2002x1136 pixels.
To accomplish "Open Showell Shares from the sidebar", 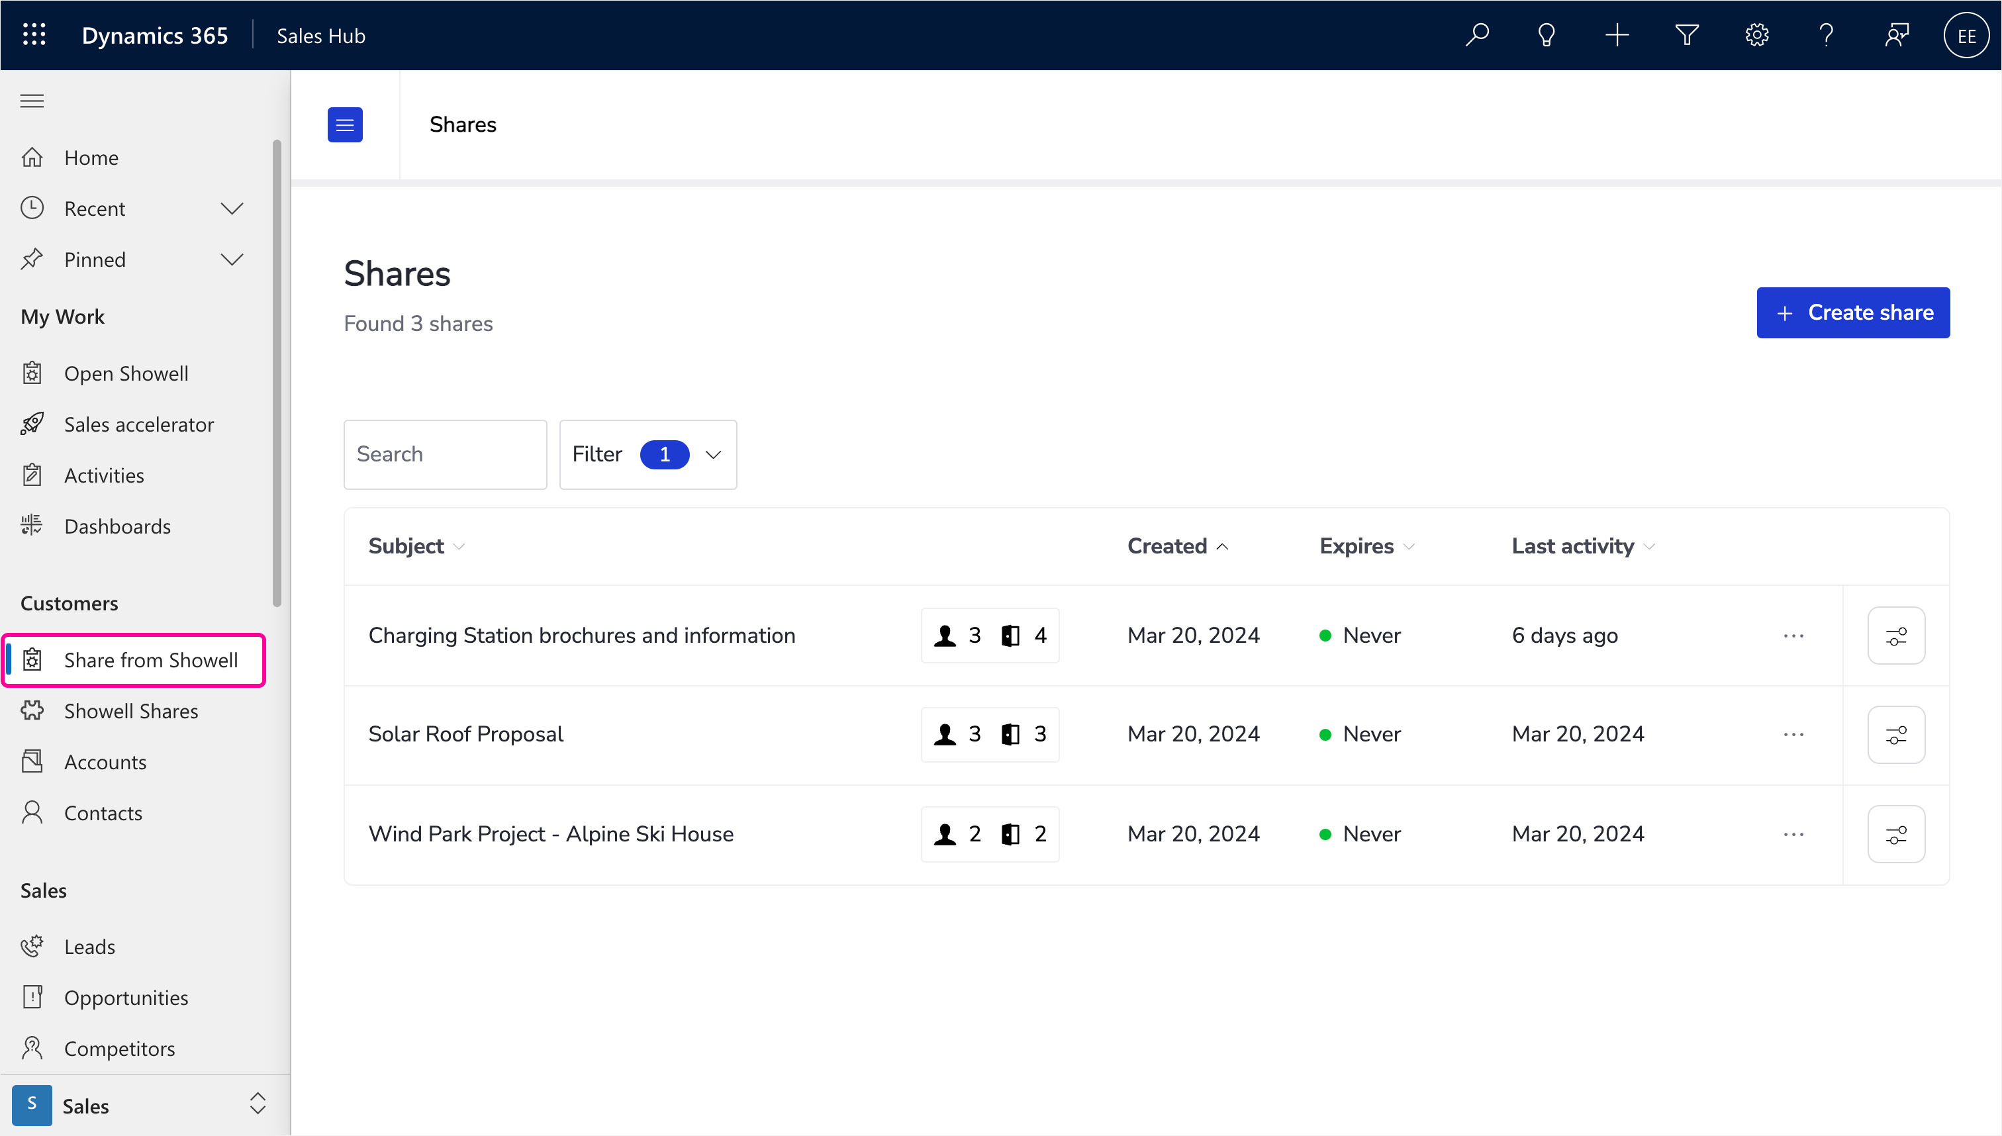I will pyautogui.click(x=130, y=711).
